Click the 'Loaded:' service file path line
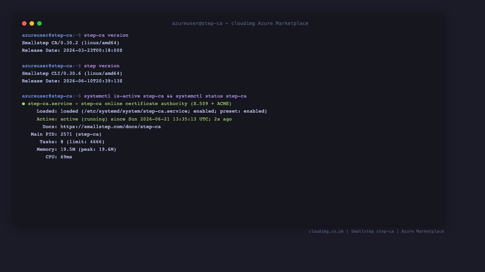 click(x=152, y=111)
